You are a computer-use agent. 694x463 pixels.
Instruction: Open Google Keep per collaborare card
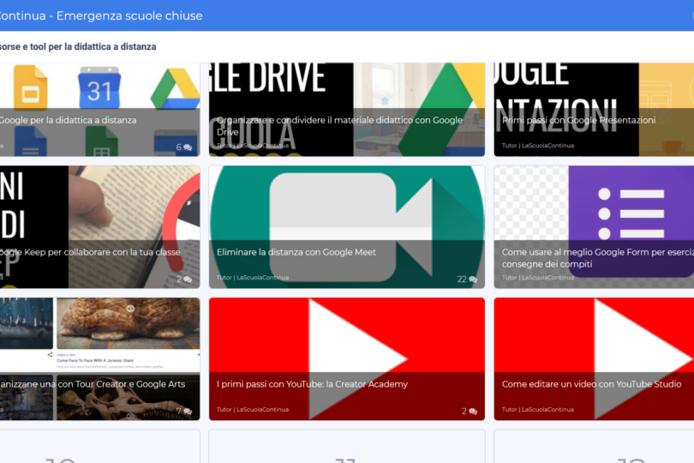click(99, 227)
